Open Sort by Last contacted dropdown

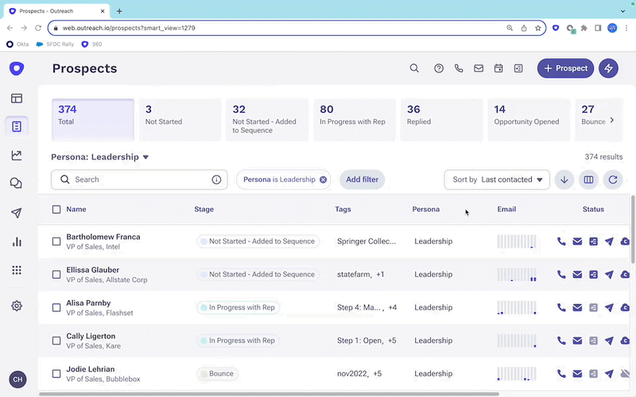[x=497, y=179]
